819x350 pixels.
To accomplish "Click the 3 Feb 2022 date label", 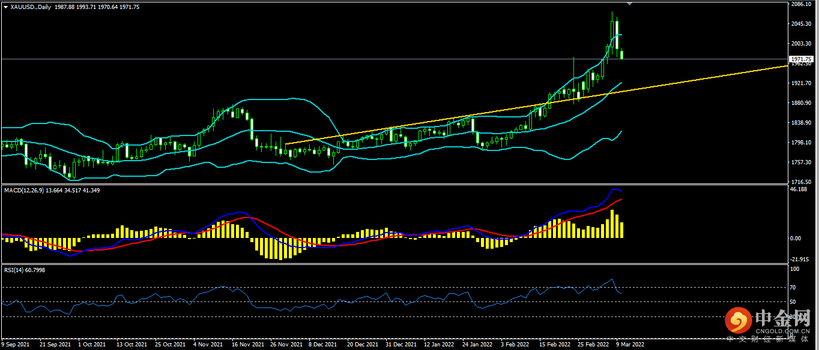I will [515, 345].
